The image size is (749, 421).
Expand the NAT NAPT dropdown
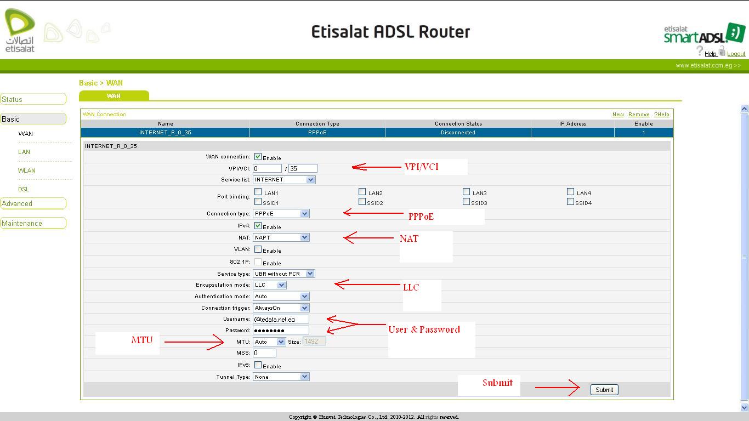pyautogui.click(x=281, y=237)
